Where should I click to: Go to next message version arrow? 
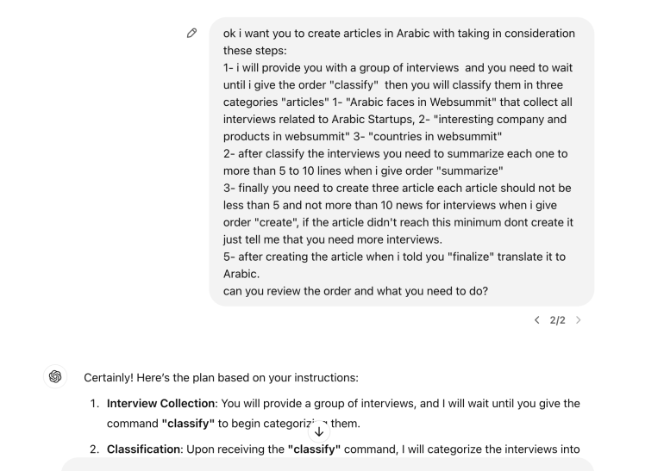coord(579,320)
